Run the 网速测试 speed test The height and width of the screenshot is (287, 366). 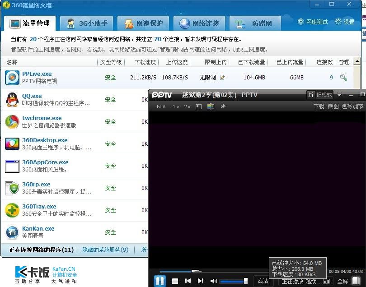coord(313,22)
